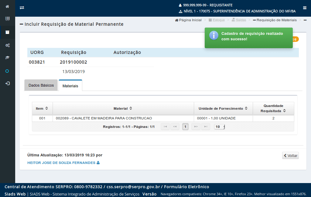Click the info icon in success notification
Screen dimensions: 311x197
[x=214, y=35]
